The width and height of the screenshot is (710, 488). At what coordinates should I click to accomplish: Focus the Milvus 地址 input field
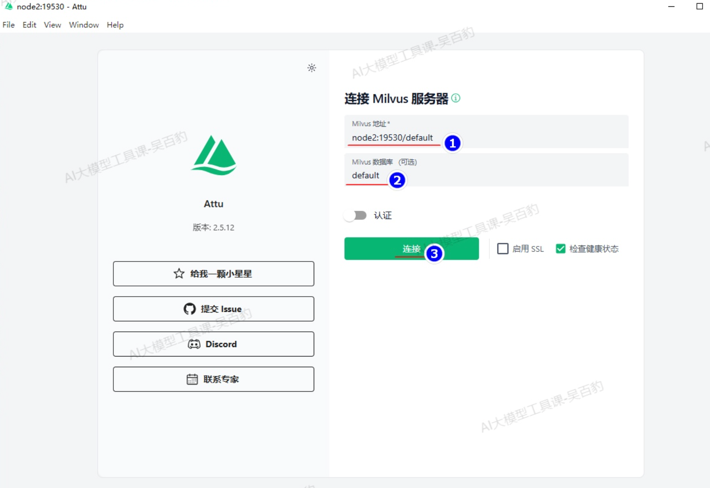tap(486, 132)
